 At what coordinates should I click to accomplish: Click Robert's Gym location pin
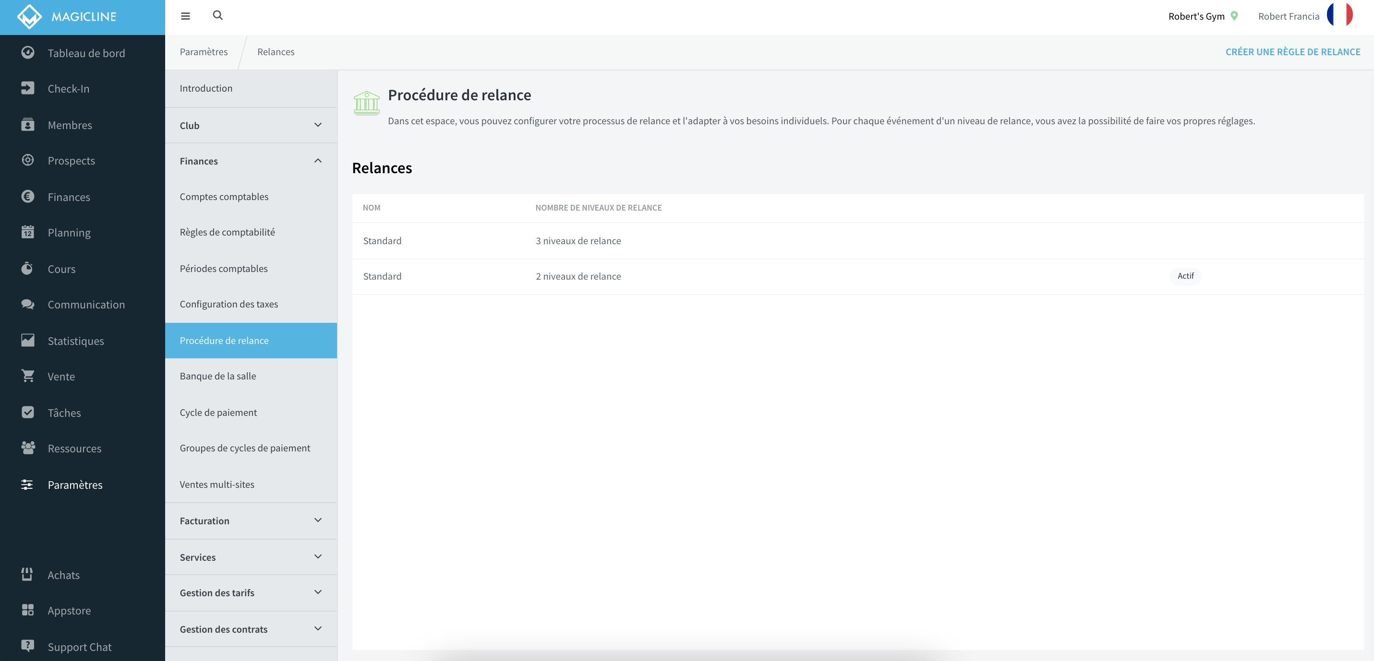coord(1234,16)
